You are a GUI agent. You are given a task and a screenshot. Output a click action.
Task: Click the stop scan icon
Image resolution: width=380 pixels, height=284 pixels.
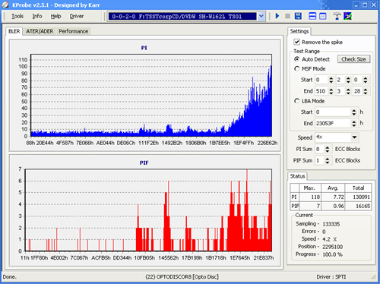pos(287,16)
